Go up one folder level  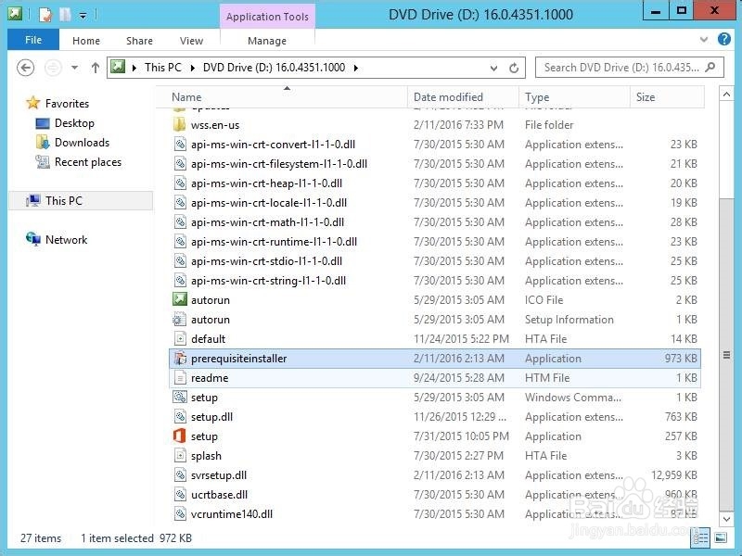tap(96, 68)
